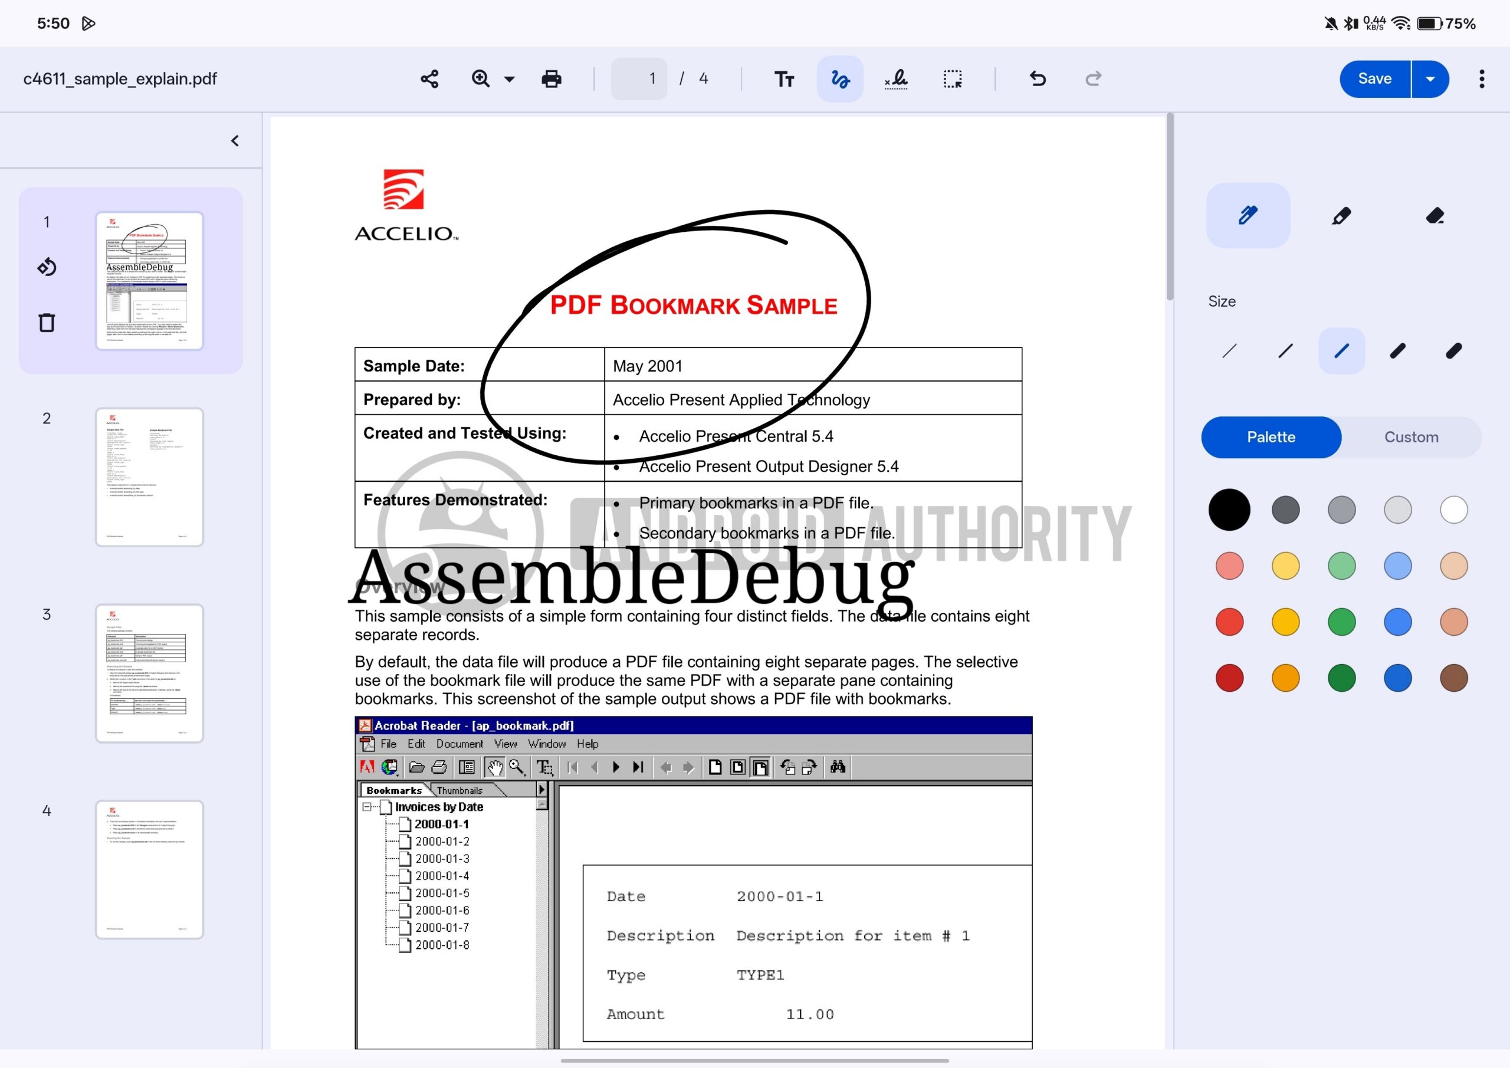Click the document vertical scrollbar
This screenshot has width=1510, height=1068.
pyautogui.click(x=1170, y=207)
